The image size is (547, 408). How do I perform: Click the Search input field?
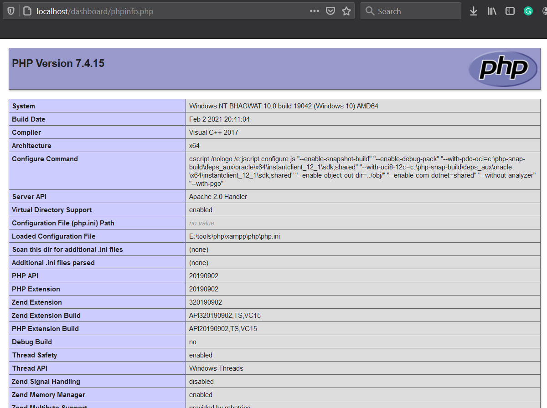411,11
